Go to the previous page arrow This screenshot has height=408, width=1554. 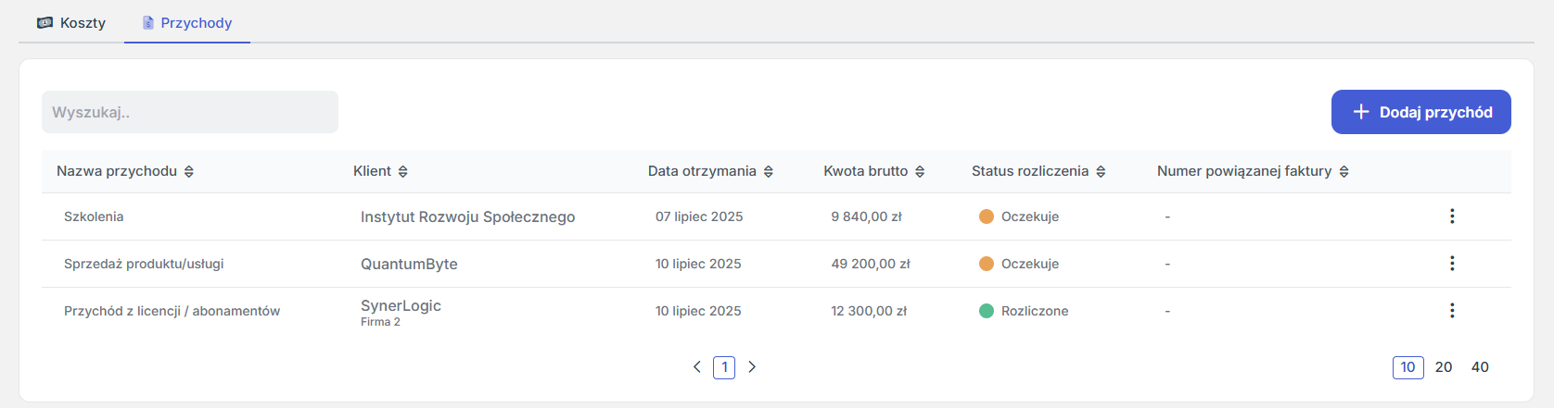point(697,366)
